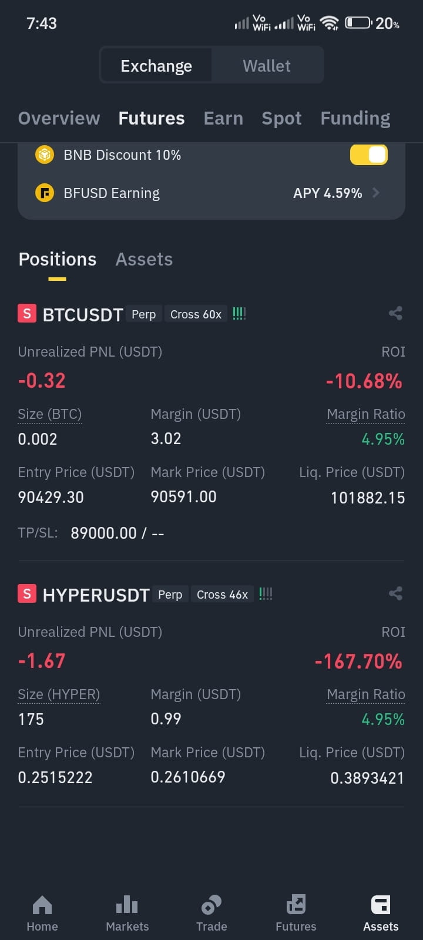Viewport: 423px width, 940px height.
Task: Open Markets from bottom navigation
Action: point(127,914)
